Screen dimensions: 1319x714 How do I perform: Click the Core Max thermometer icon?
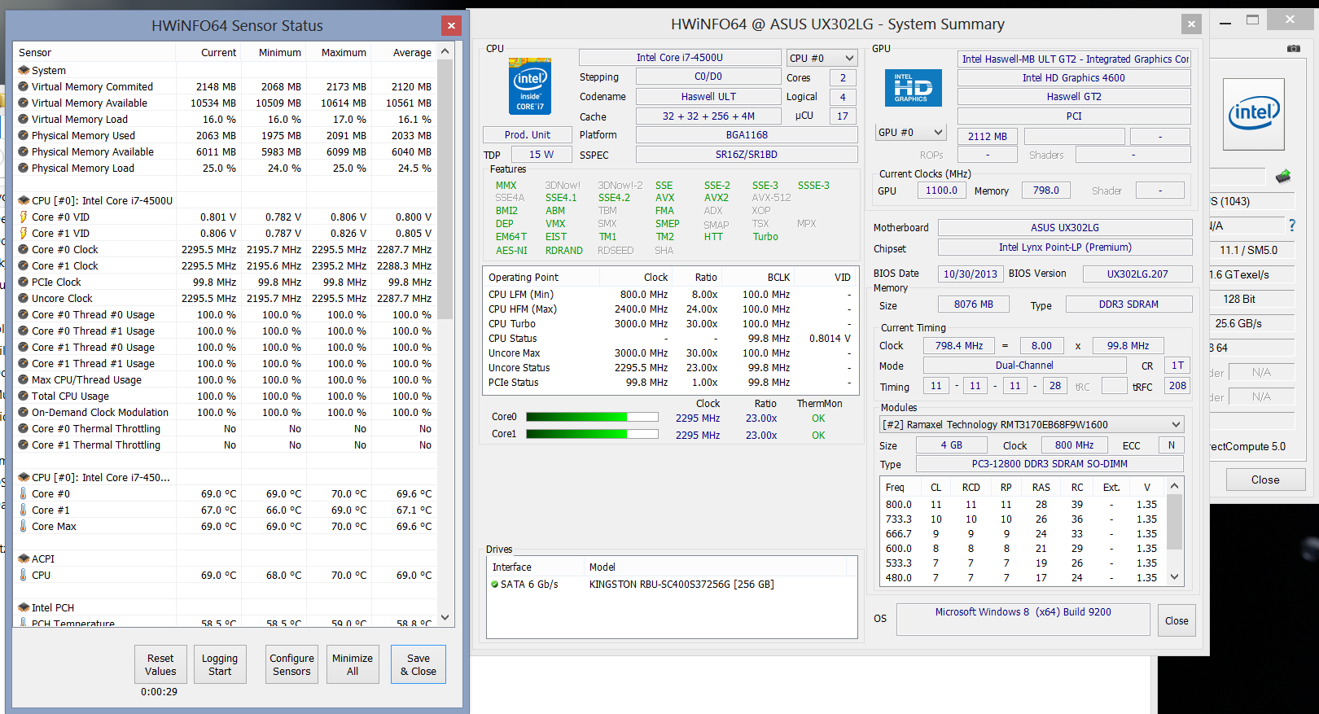(24, 526)
